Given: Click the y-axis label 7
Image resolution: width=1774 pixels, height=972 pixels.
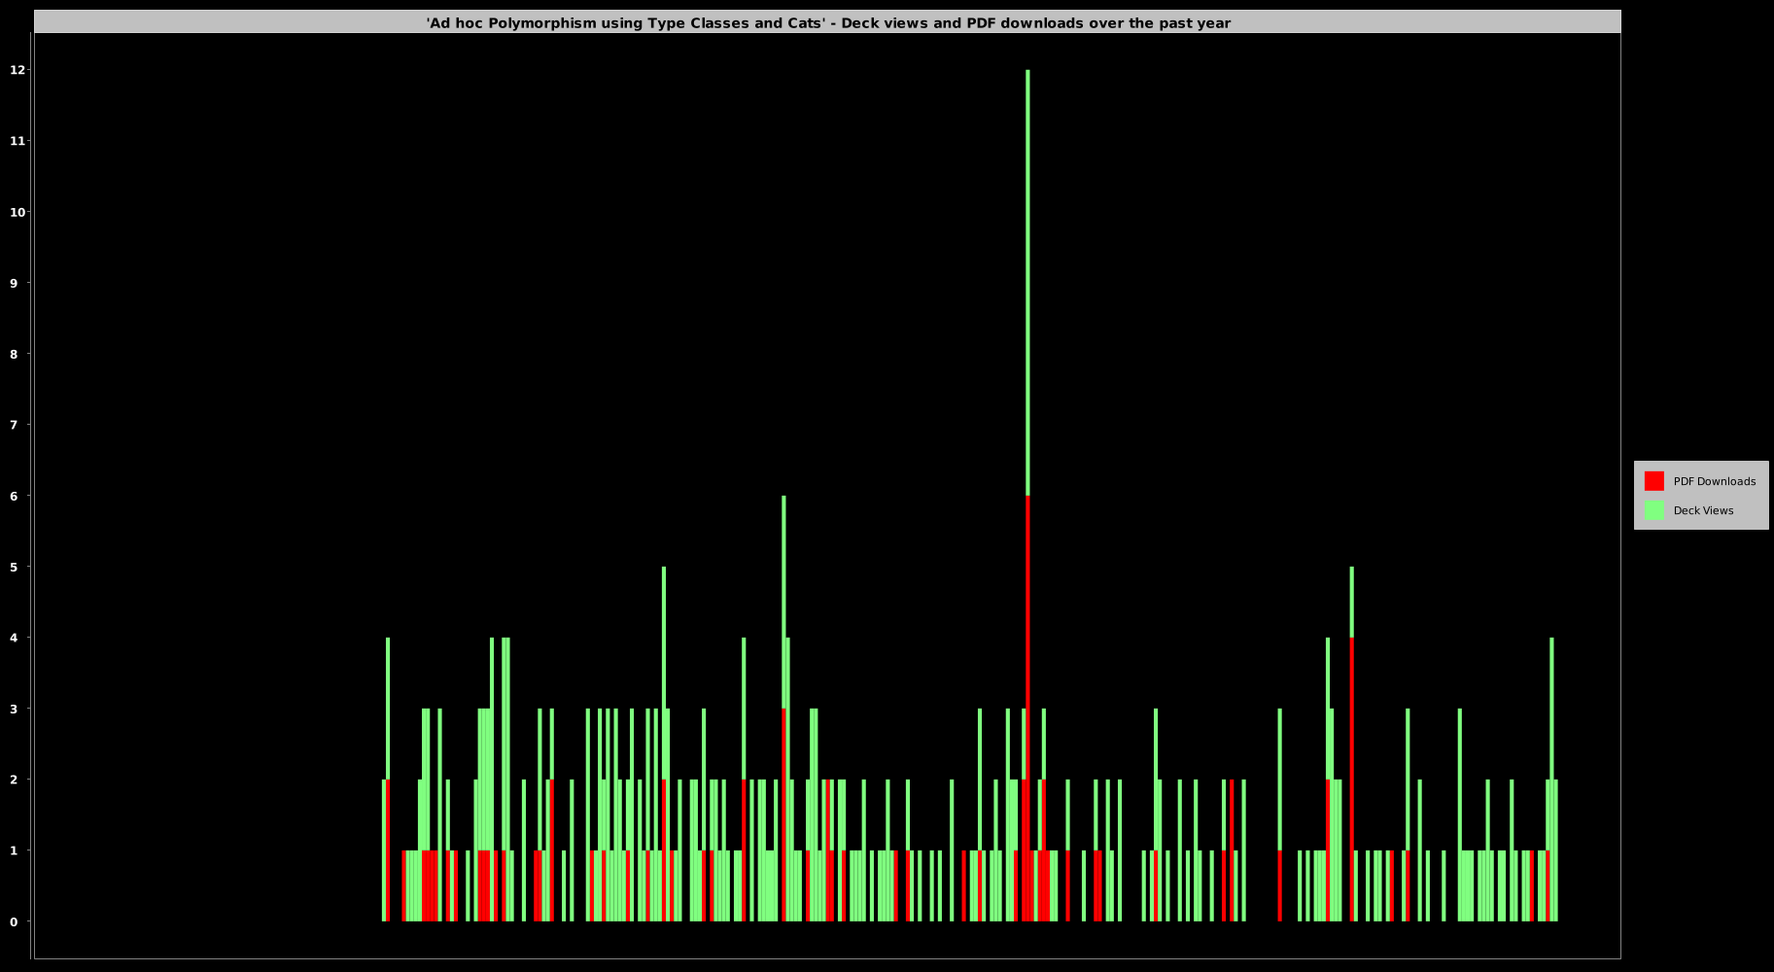Looking at the screenshot, I should coord(14,425).
